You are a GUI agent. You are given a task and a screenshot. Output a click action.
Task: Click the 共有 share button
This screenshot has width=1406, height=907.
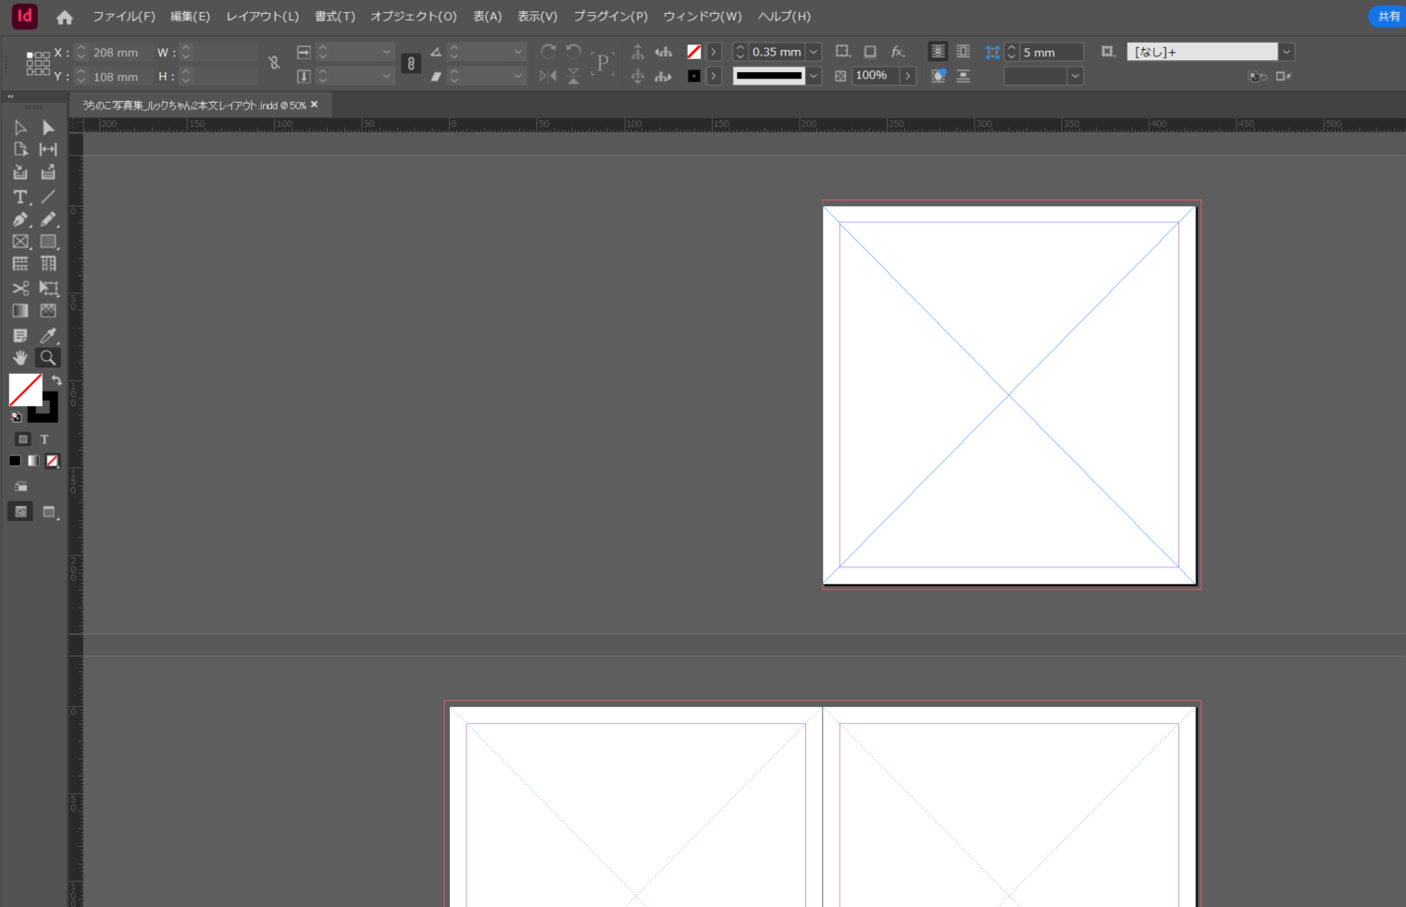pos(1387,17)
